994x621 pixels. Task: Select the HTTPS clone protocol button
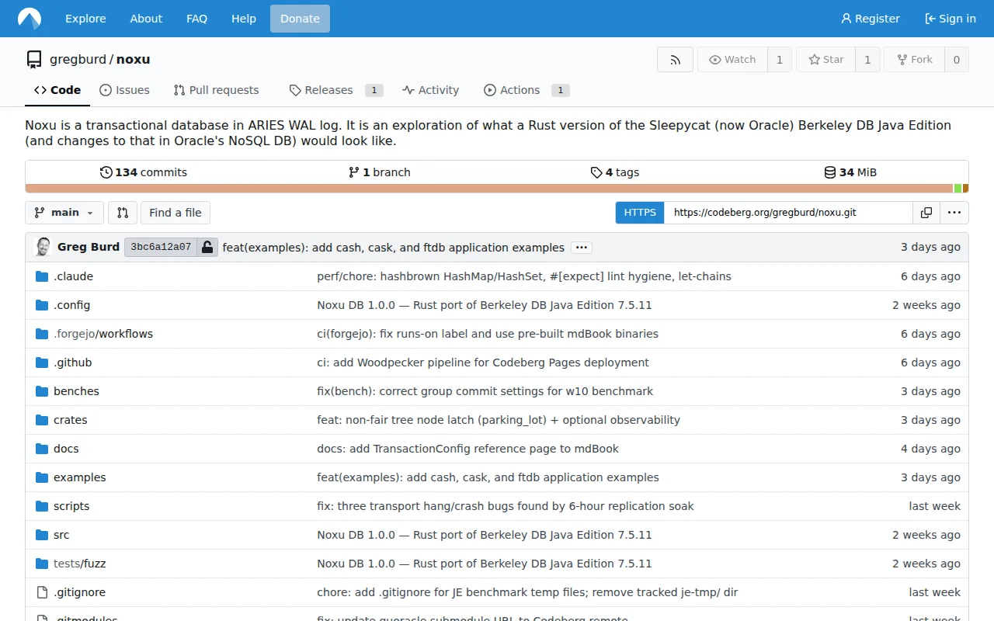[x=640, y=213]
